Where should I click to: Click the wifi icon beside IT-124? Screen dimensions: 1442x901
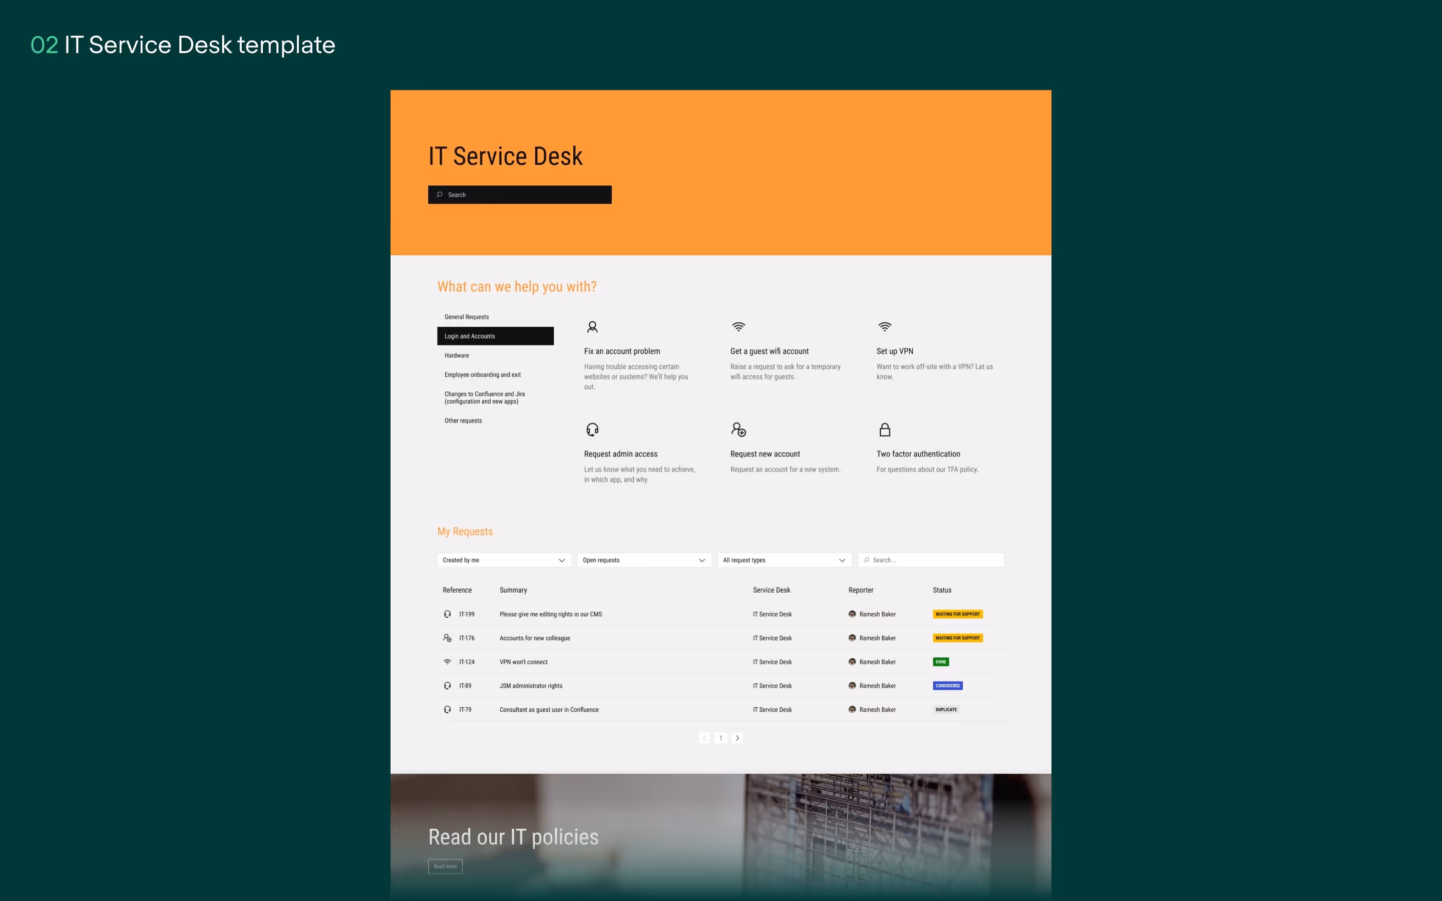(x=448, y=662)
